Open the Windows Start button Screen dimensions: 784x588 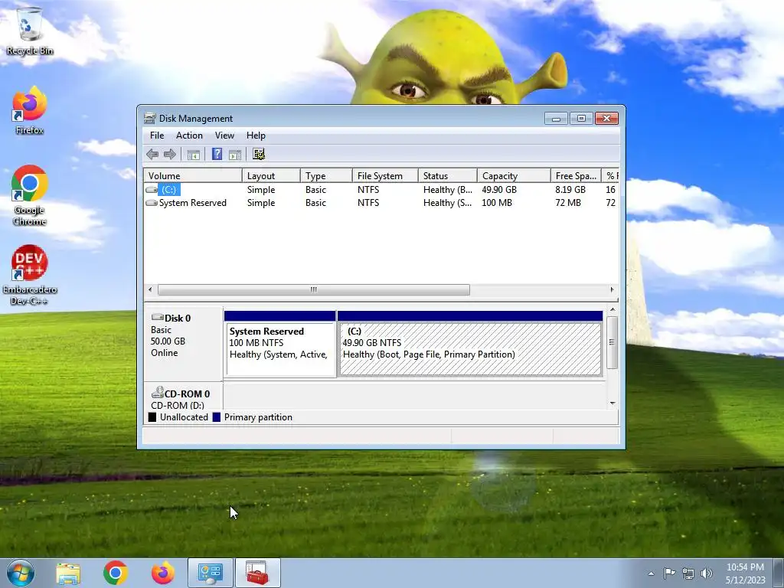(21, 573)
